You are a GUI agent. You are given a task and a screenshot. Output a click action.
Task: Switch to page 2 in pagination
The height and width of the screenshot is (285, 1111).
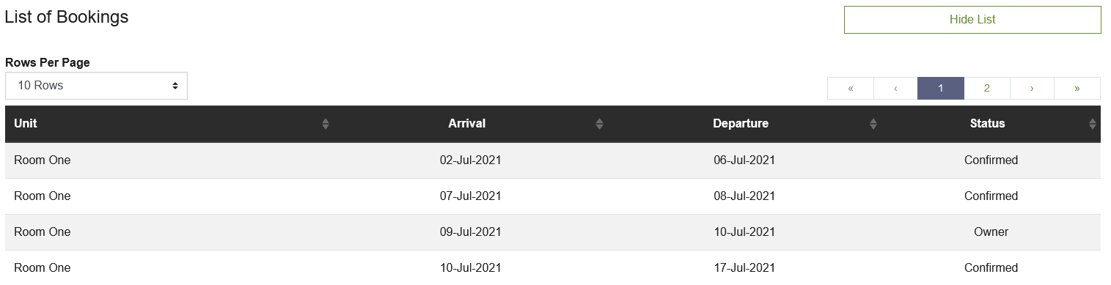click(x=987, y=88)
